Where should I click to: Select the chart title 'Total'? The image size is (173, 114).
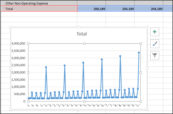click(x=82, y=34)
